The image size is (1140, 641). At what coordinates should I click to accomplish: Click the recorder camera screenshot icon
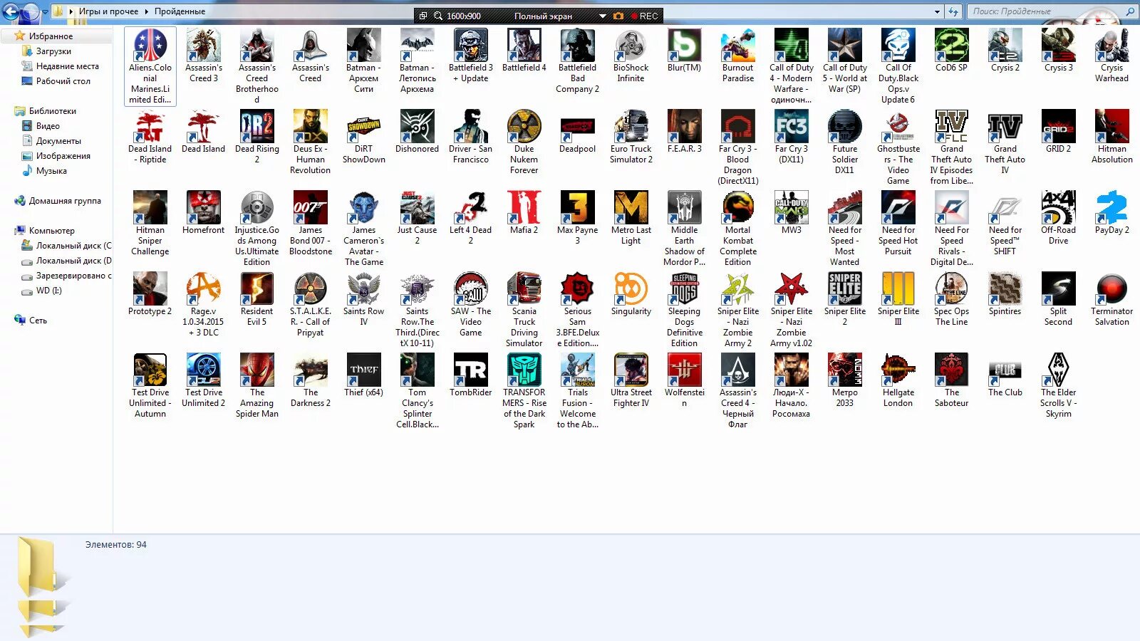(618, 16)
